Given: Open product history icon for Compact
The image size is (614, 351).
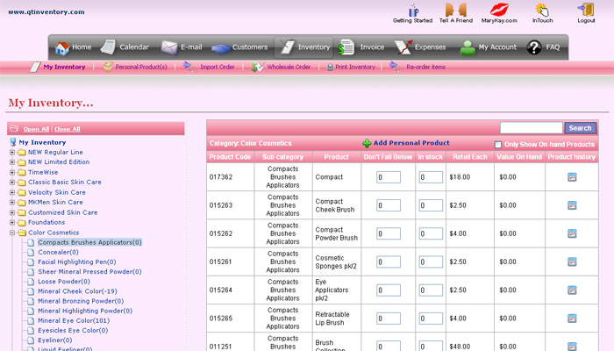Looking at the screenshot, I should tap(572, 177).
